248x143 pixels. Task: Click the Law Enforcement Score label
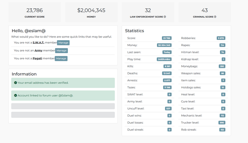pos(146,17)
